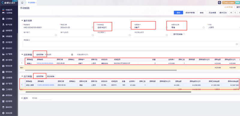Expand the 附件 section
This screenshot has width=240, height=116.
(x=22, y=98)
